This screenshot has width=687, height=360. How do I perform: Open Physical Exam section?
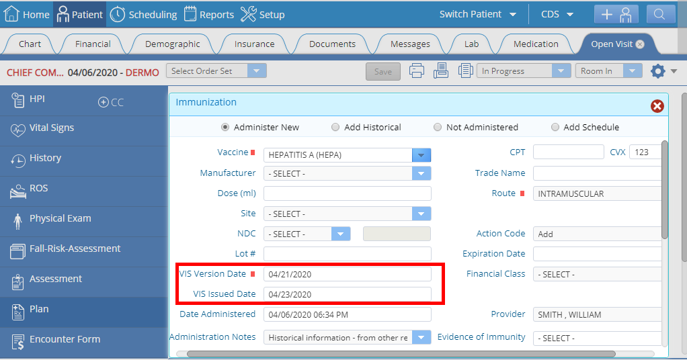(83, 222)
